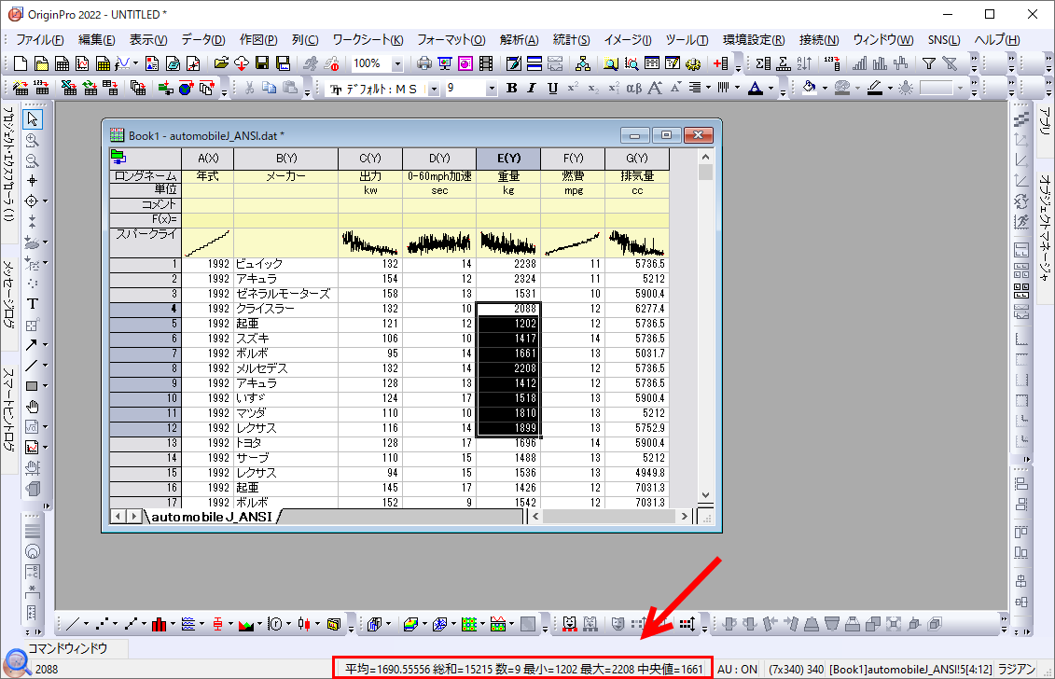Click the Italic formatting button

tap(532, 89)
